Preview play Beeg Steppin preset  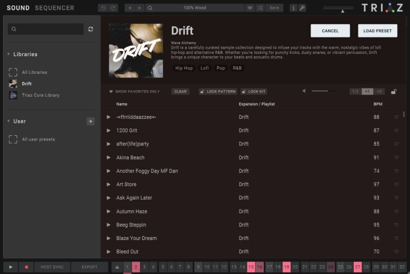(x=108, y=225)
